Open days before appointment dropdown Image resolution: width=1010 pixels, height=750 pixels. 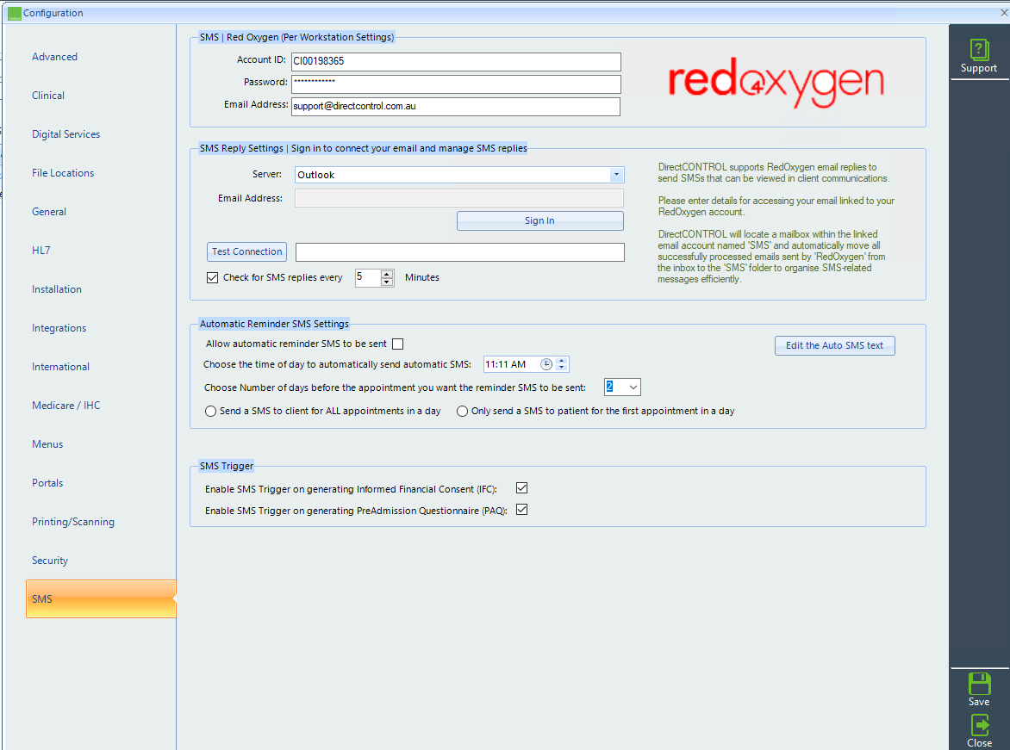click(x=633, y=387)
